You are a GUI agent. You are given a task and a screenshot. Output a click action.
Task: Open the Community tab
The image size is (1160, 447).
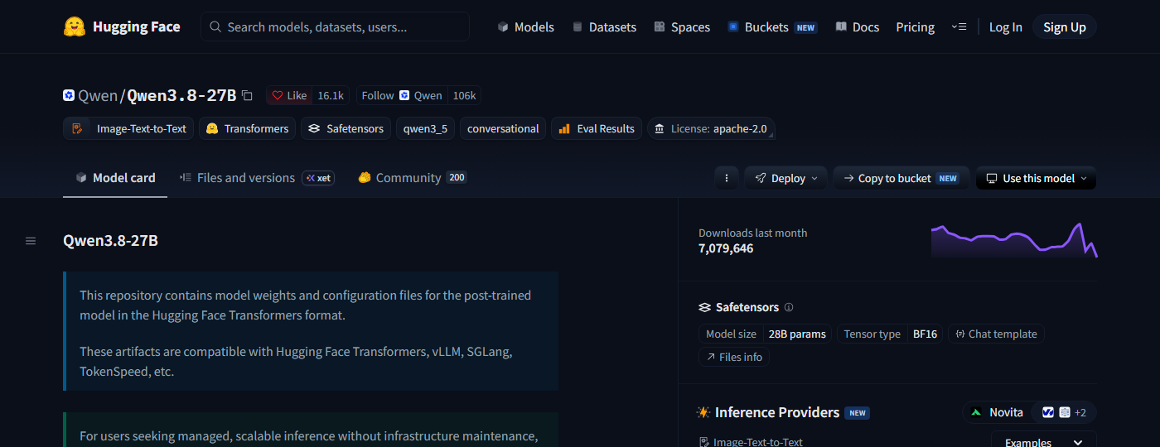(413, 178)
